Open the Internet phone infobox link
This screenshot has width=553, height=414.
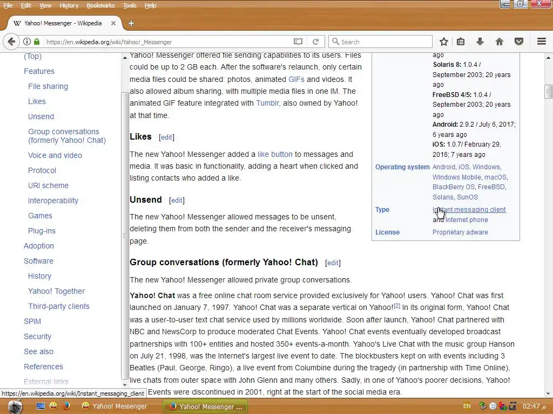pos(467,220)
